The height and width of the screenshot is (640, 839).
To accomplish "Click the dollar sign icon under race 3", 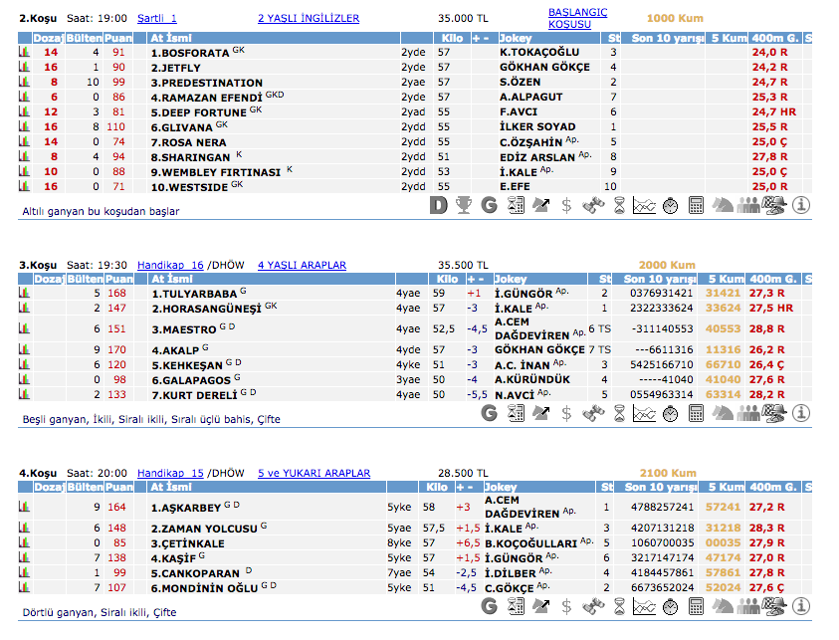I will coord(567,412).
